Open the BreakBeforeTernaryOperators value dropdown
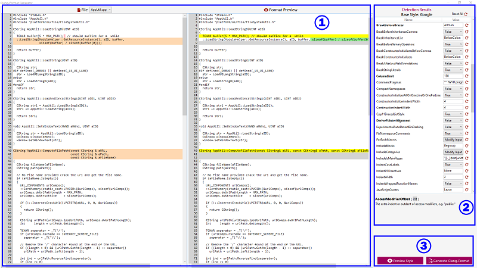The width and height of the screenshot is (477, 268). [x=453, y=44]
